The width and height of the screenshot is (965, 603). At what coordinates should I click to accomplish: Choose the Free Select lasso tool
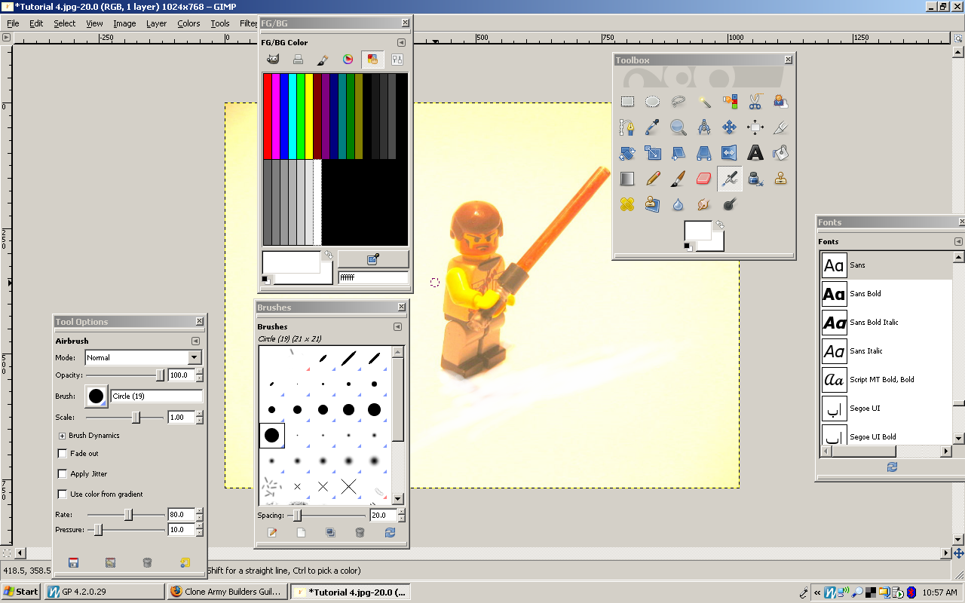[679, 101]
